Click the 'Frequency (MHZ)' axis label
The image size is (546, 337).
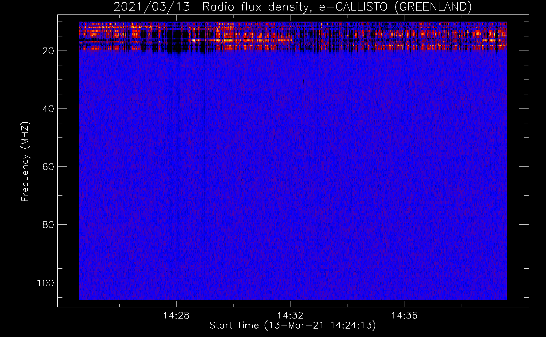pos(25,162)
